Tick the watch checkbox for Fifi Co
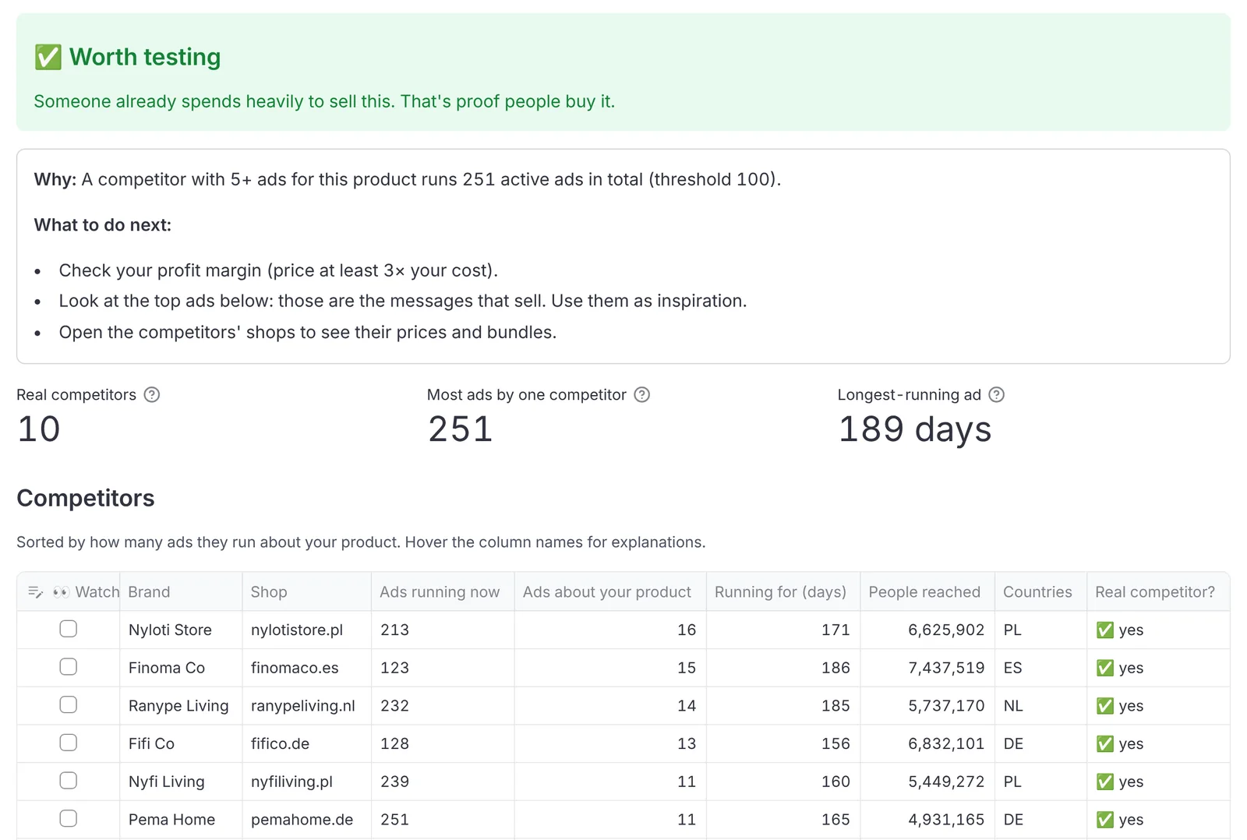 click(69, 743)
